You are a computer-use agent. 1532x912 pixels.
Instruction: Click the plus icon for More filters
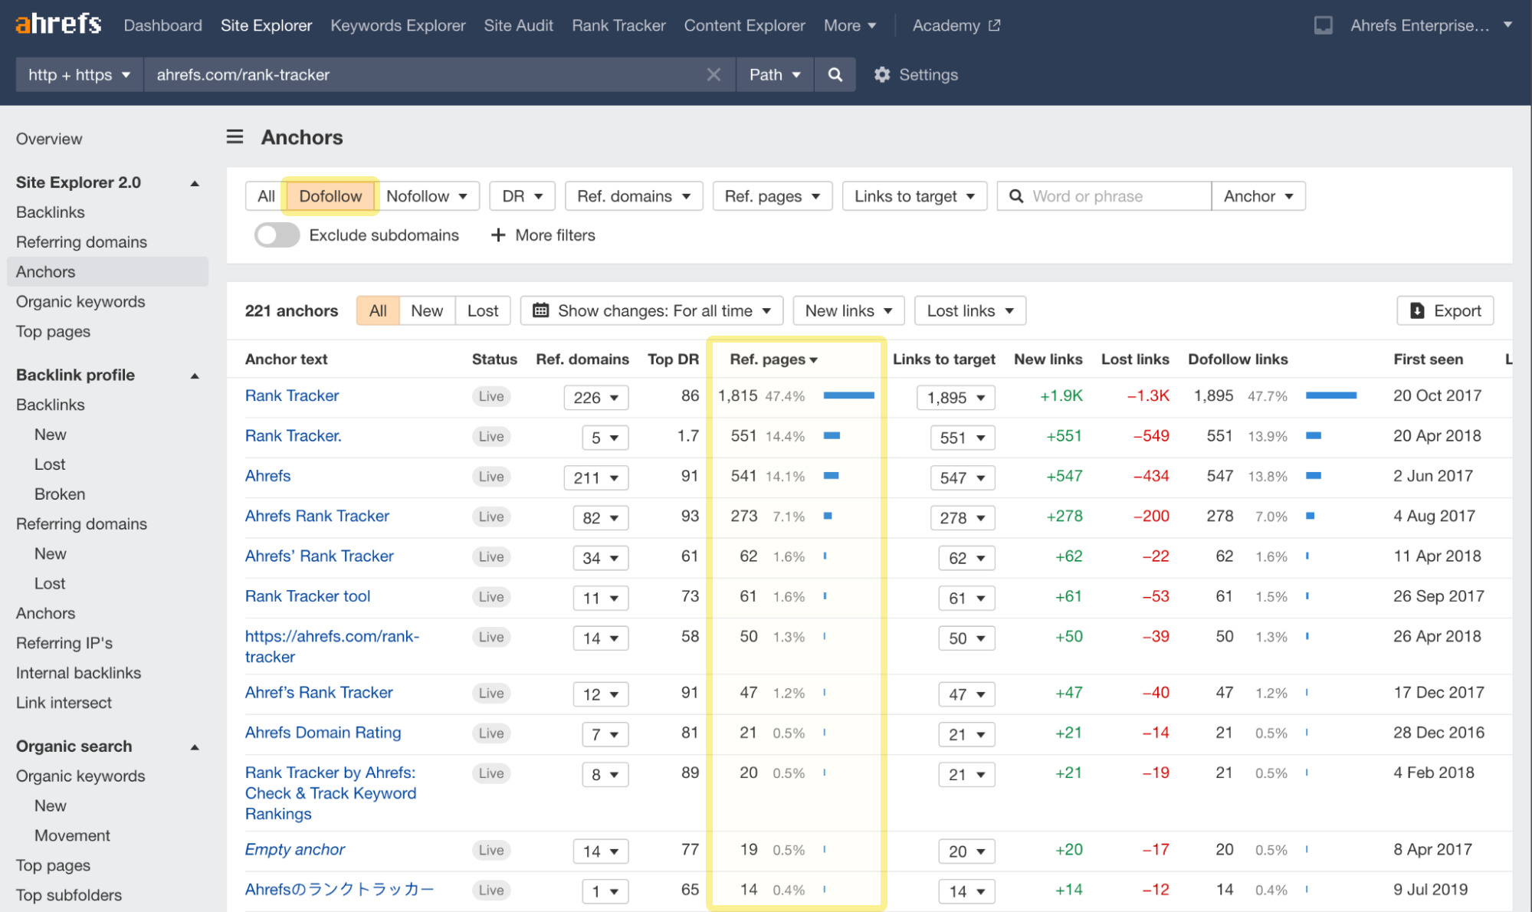(x=498, y=235)
